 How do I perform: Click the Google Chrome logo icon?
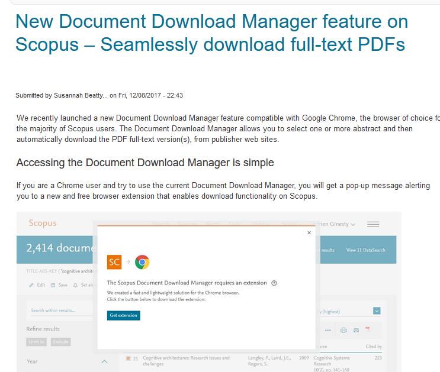click(142, 262)
